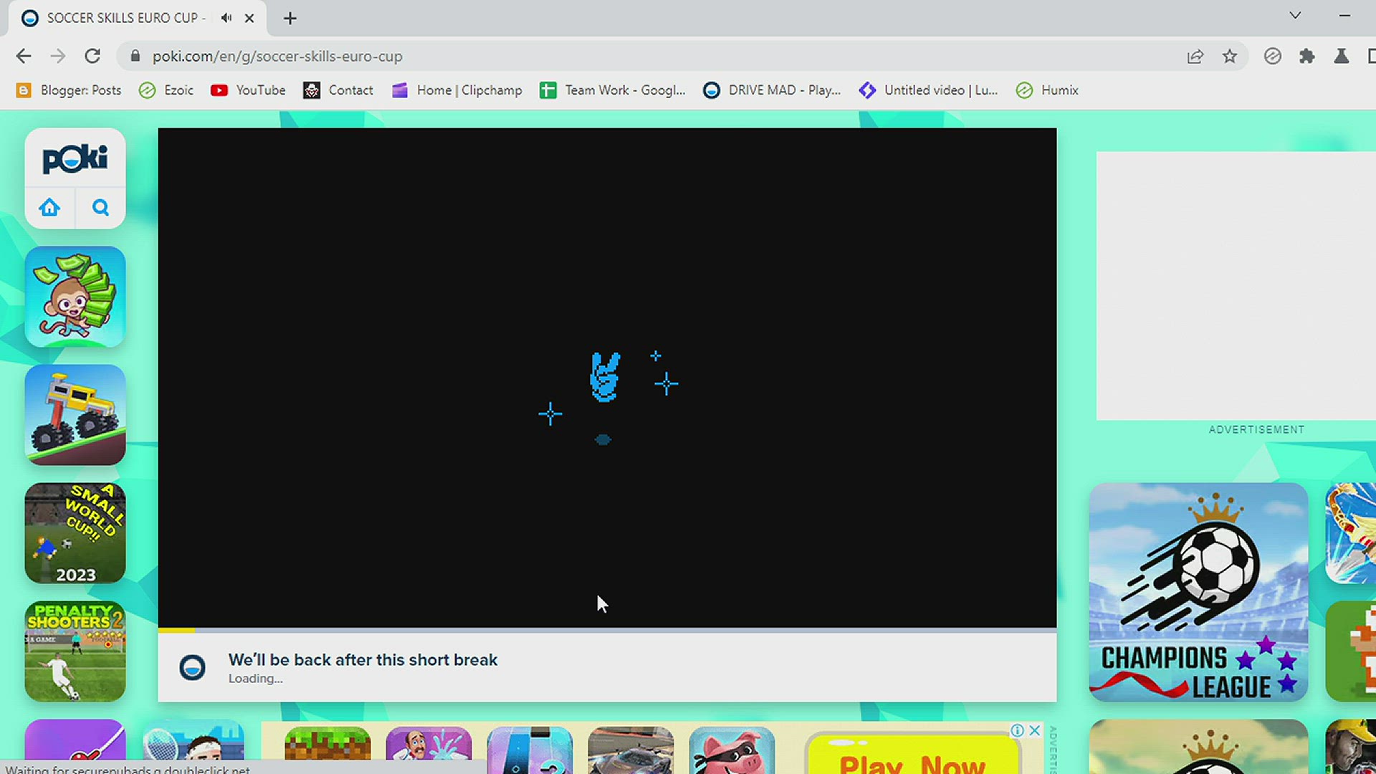The image size is (1376, 774).
Task: Open the piano tiles game ad icon
Action: 530,750
